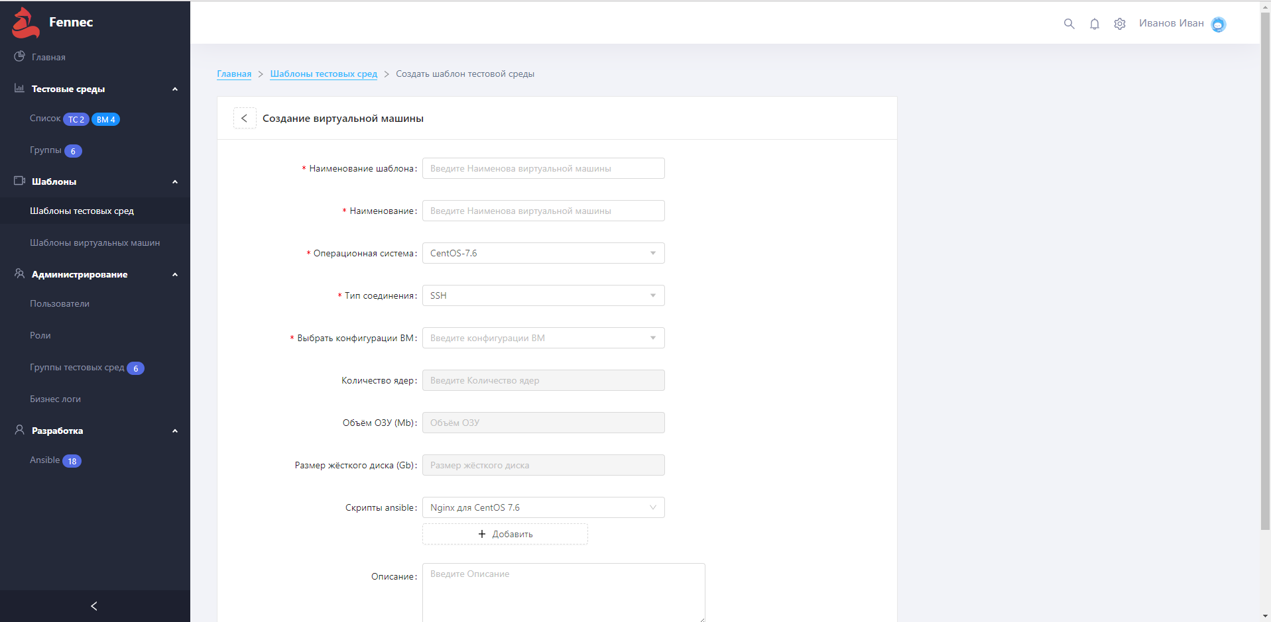
Task: Open Роли menu item
Action: [x=40, y=335]
